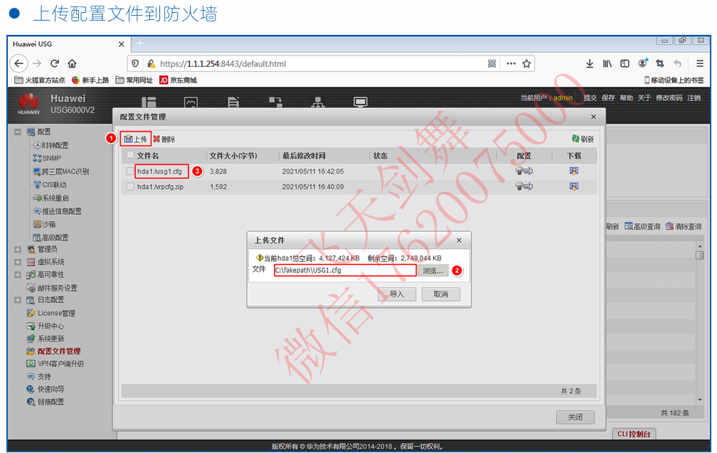Open the 移动设备上的书签 bookmarks
The height and width of the screenshot is (453, 717).
pos(674,80)
